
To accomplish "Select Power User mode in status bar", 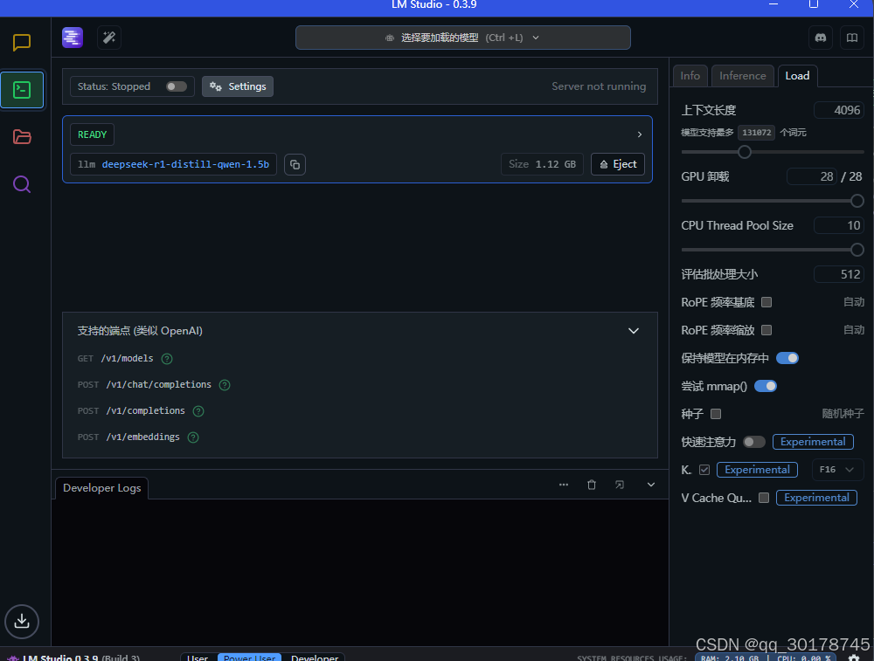I will point(249,658).
